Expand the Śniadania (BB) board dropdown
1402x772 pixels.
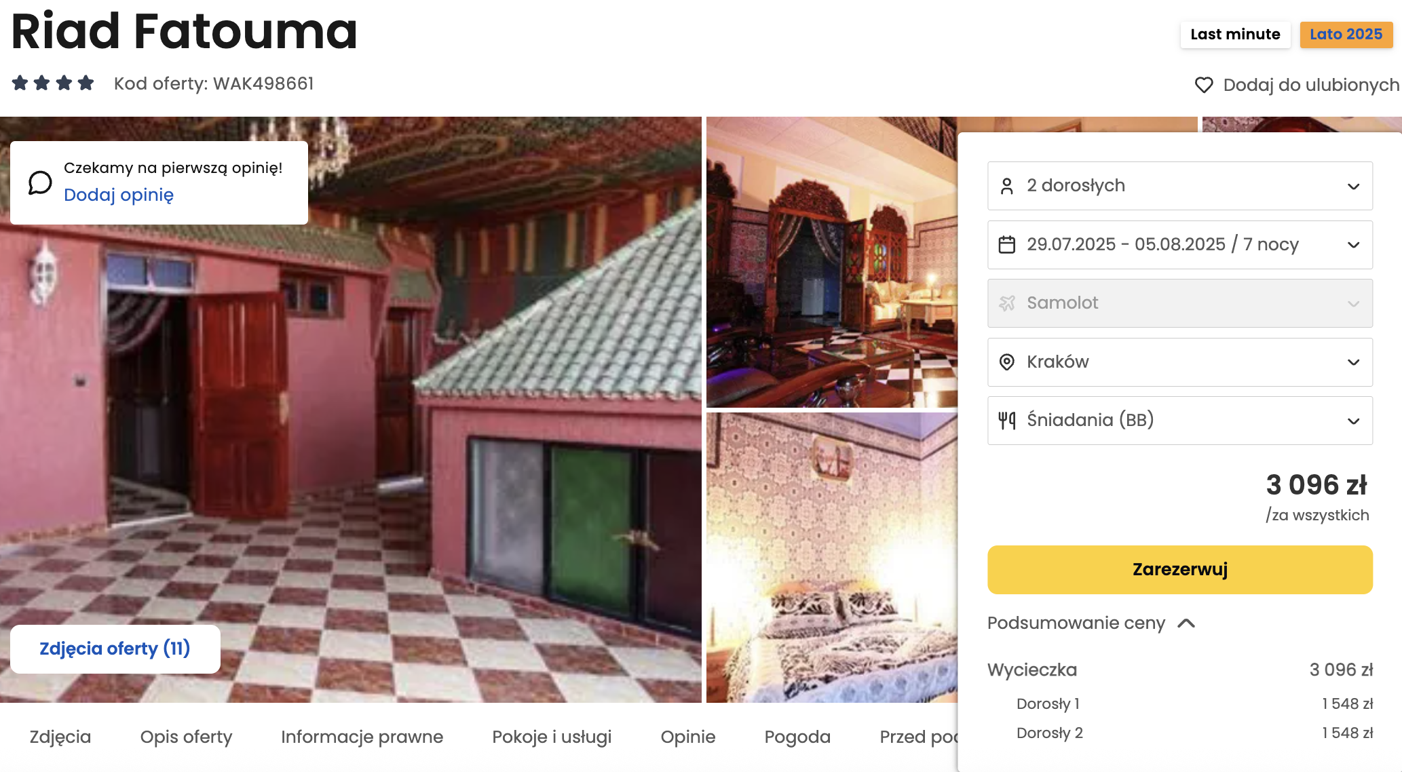[x=1180, y=421]
